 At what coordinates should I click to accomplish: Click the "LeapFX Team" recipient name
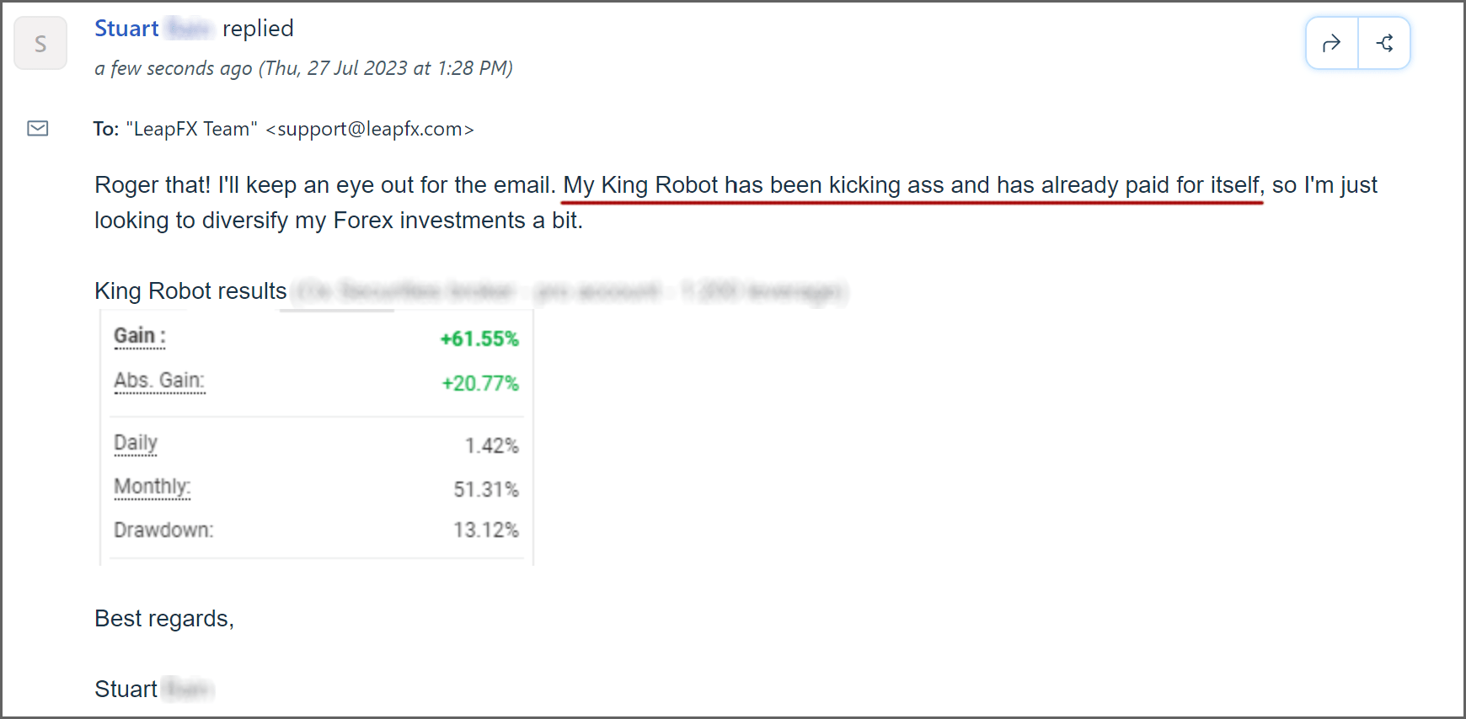[191, 129]
